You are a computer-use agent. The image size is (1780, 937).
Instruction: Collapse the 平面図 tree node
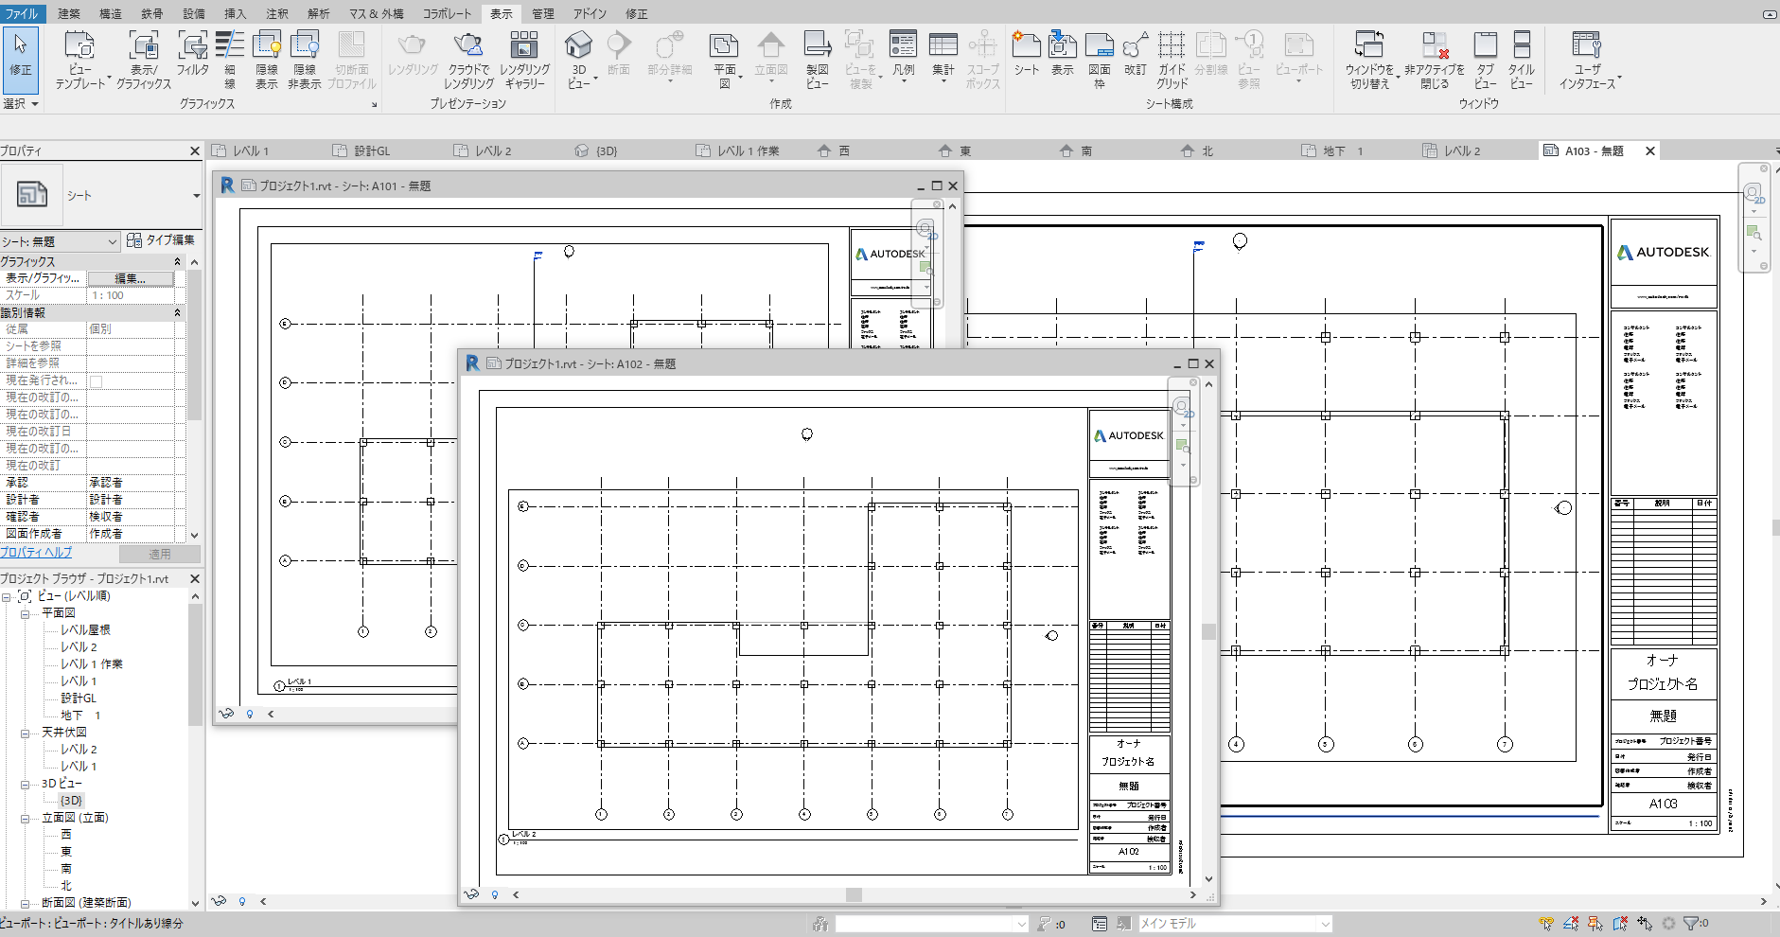pos(26,613)
